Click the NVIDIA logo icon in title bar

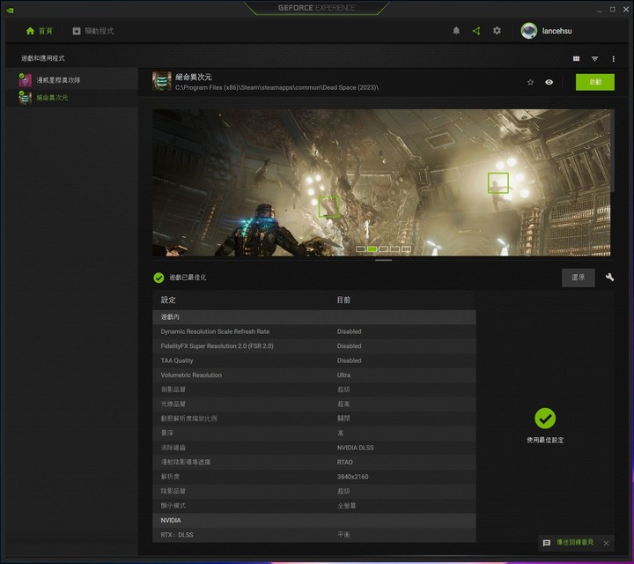pyautogui.click(x=10, y=10)
